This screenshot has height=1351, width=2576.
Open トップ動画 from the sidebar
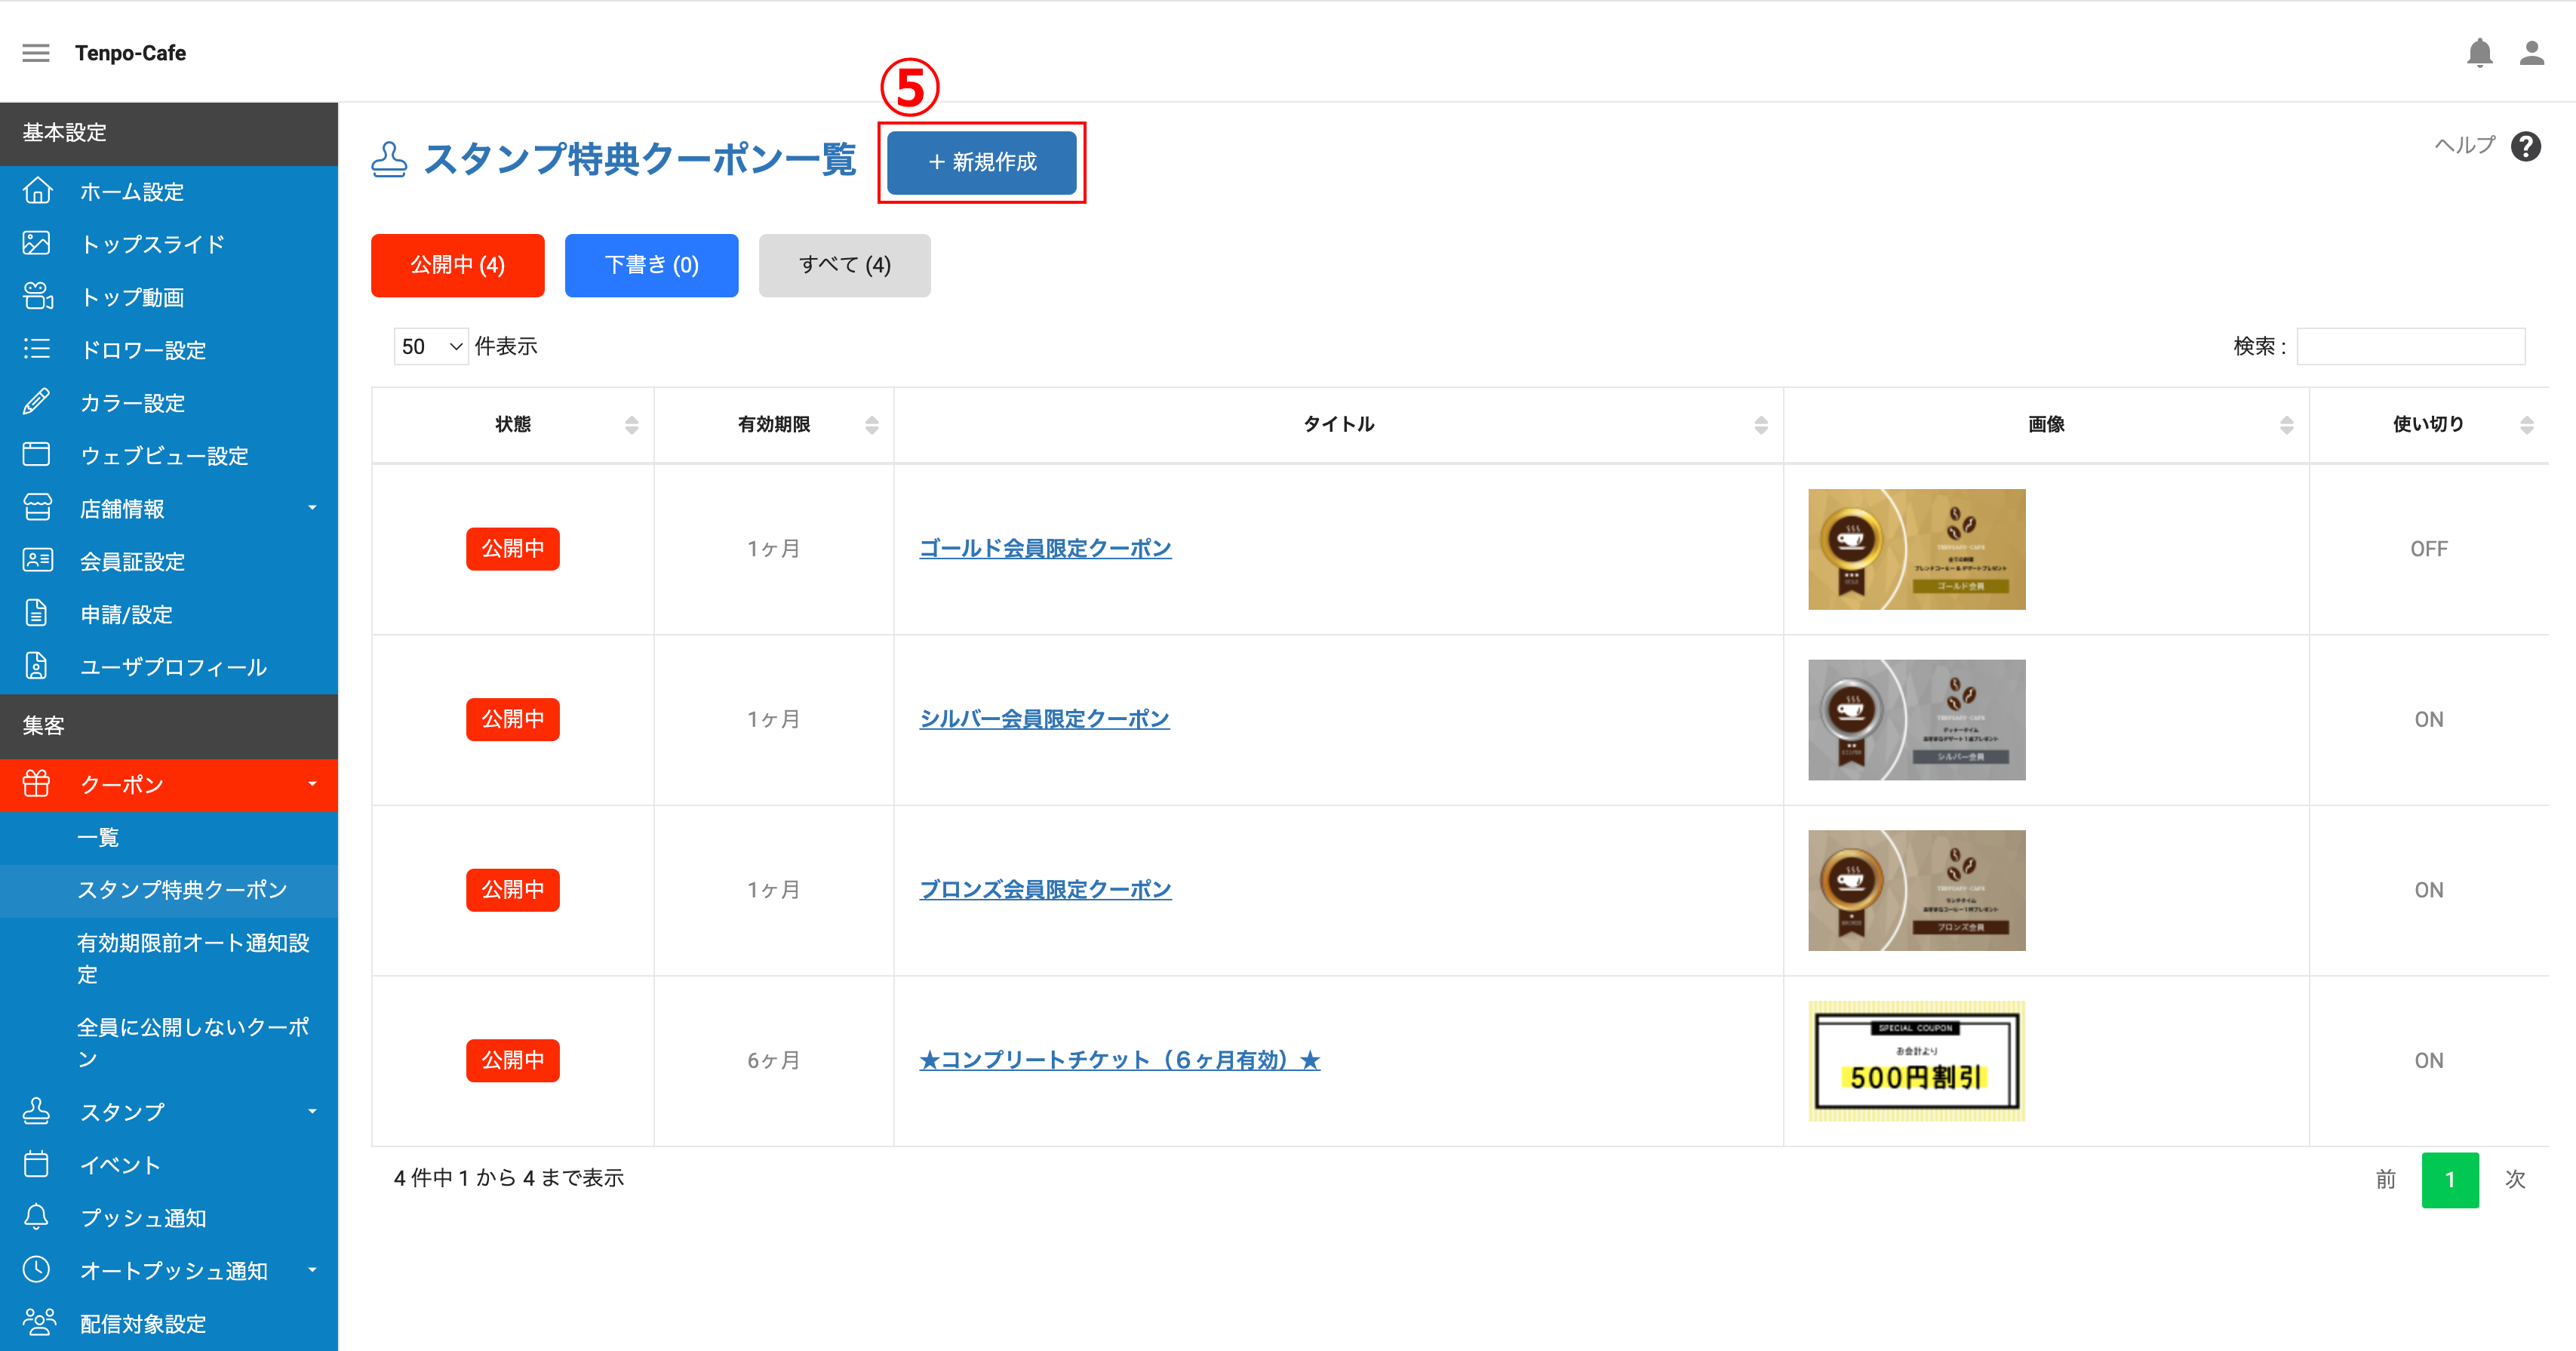[169, 297]
